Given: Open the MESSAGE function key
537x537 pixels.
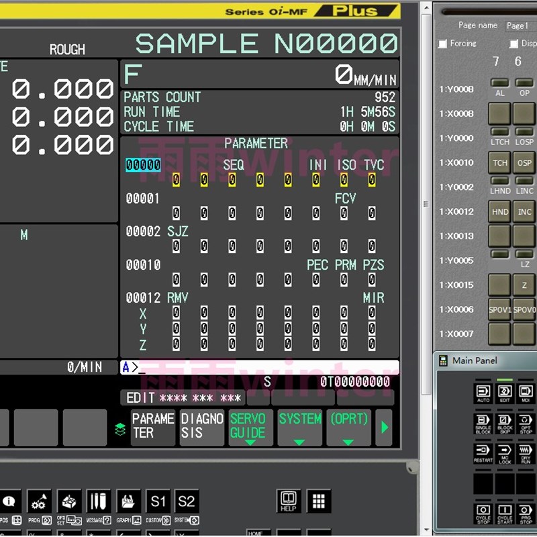Looking at the screenshot, I should (99, 501).
